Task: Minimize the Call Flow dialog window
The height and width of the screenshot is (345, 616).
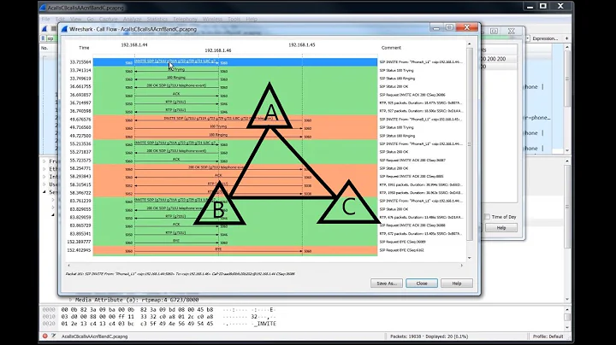Action: point(436,27)
